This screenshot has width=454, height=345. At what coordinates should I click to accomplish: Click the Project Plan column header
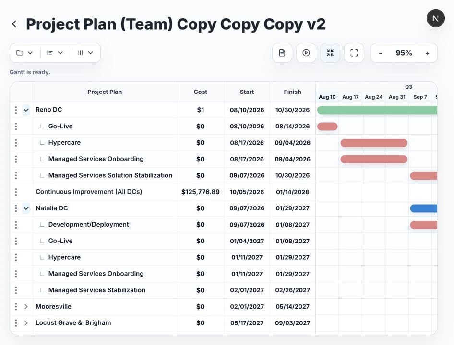pyautogui.click(x=105, y=92)
